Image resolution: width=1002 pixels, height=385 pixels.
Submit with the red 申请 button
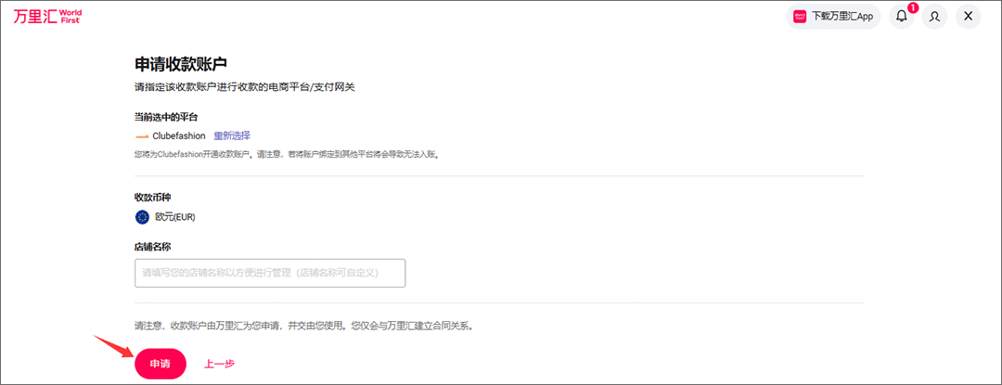pyautogui.click(x=161, y=364)
